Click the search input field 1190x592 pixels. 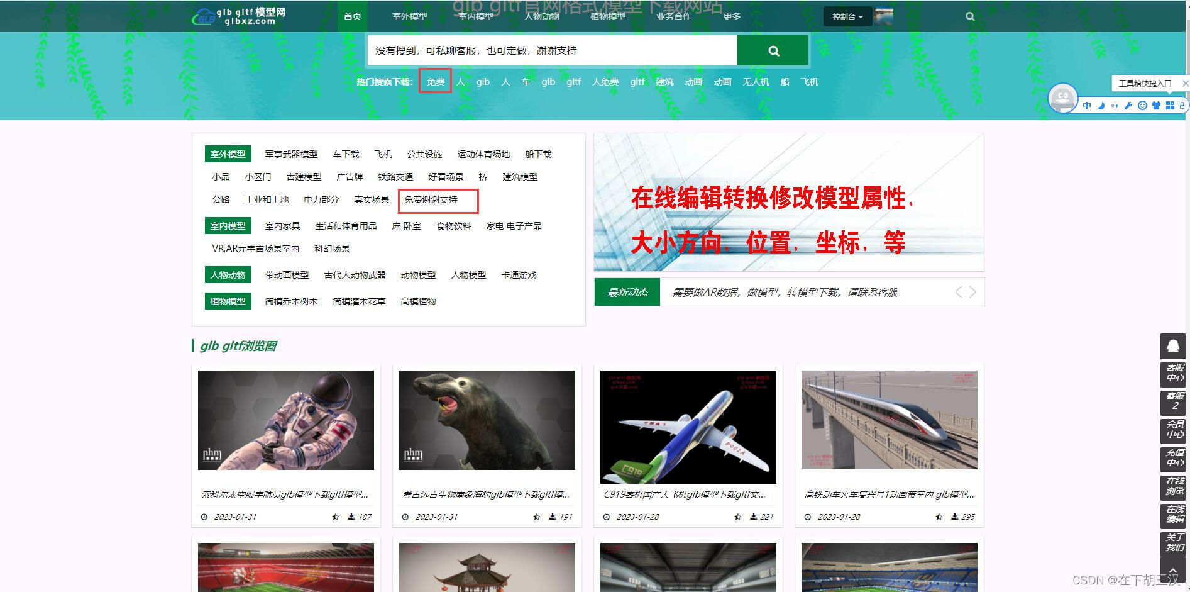(552, 50)
